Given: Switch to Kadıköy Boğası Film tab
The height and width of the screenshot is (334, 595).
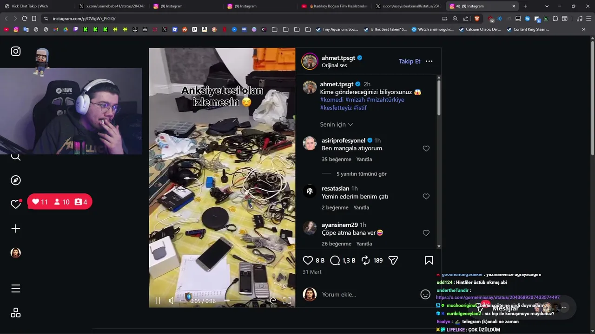Looking at the screenshot, I should [x=335, y=6].
